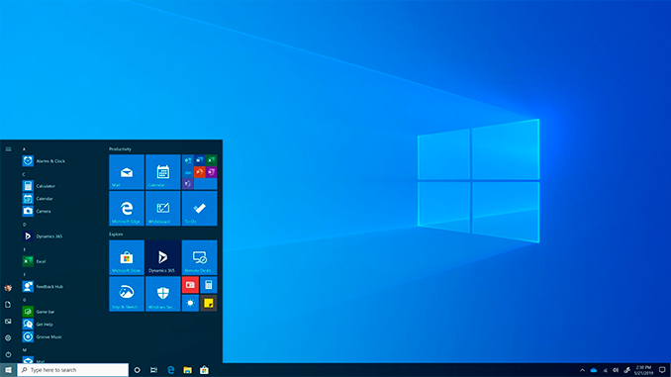This screenshot has height=377, width=671.
Task: Show hidden system tray icons
Action: [582, 370]
